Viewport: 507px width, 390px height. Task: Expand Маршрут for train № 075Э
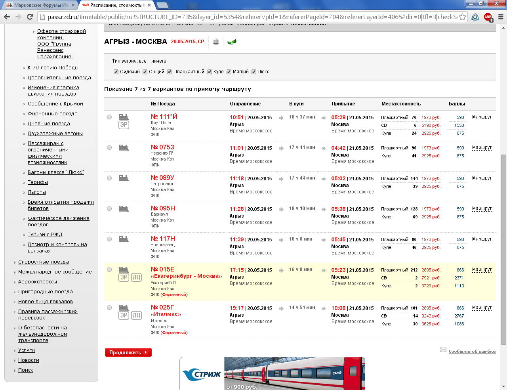click(482, 147)
